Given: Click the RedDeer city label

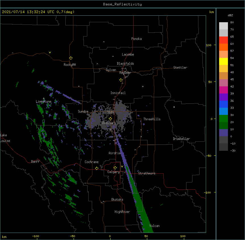Looking at the screenshot, I should click(125, 73).
